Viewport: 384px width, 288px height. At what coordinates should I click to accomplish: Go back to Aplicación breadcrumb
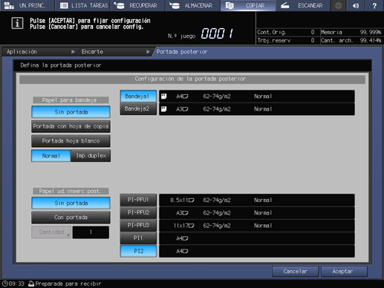click(39, 52)
